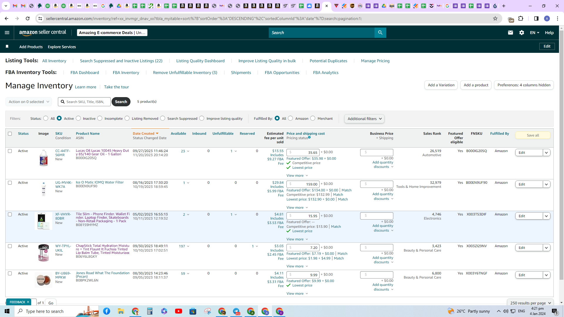Click the search magnifier button in header
Image resolution: width=564 pixels, height=317 pixels.
(x=380, y=33)
